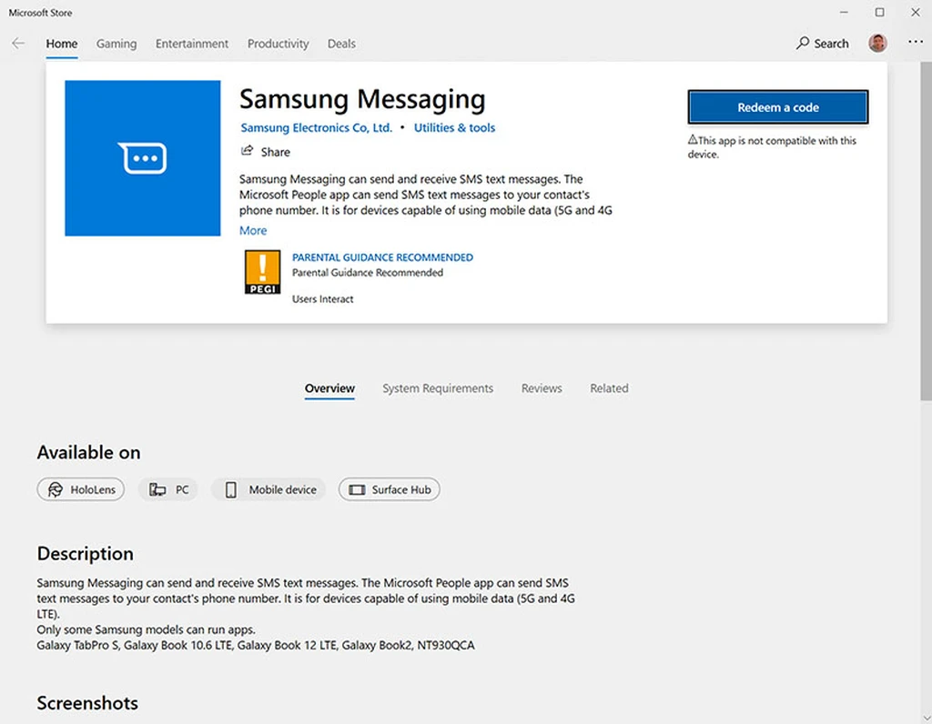The image size is (932, 724).
Task: Open the user profile avatar
Action: [877, 43]
